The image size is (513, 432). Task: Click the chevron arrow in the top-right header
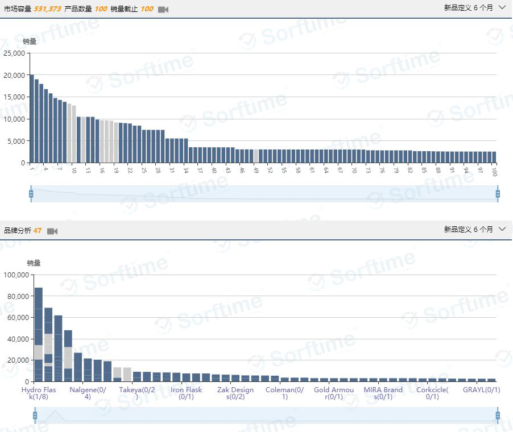point(502,8)
